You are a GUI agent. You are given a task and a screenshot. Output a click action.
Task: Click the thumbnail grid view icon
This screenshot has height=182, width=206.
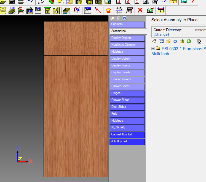click(161, 41)
